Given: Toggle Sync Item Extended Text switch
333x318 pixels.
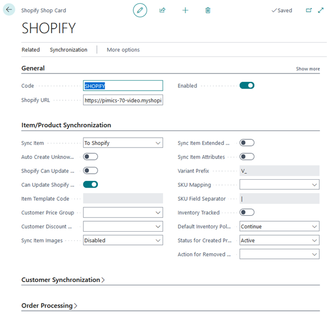Looking at the screenshot, I should coord(247,143).
